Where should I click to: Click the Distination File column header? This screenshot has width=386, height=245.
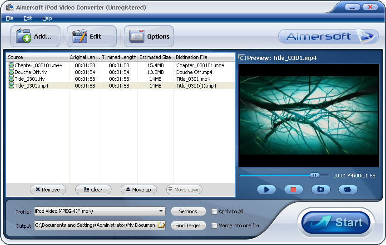[204, 57]
